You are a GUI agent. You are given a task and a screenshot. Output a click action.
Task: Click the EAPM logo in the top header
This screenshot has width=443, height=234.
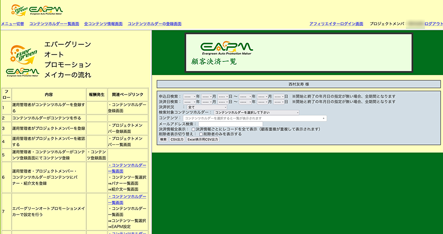[x=46, y=10]
